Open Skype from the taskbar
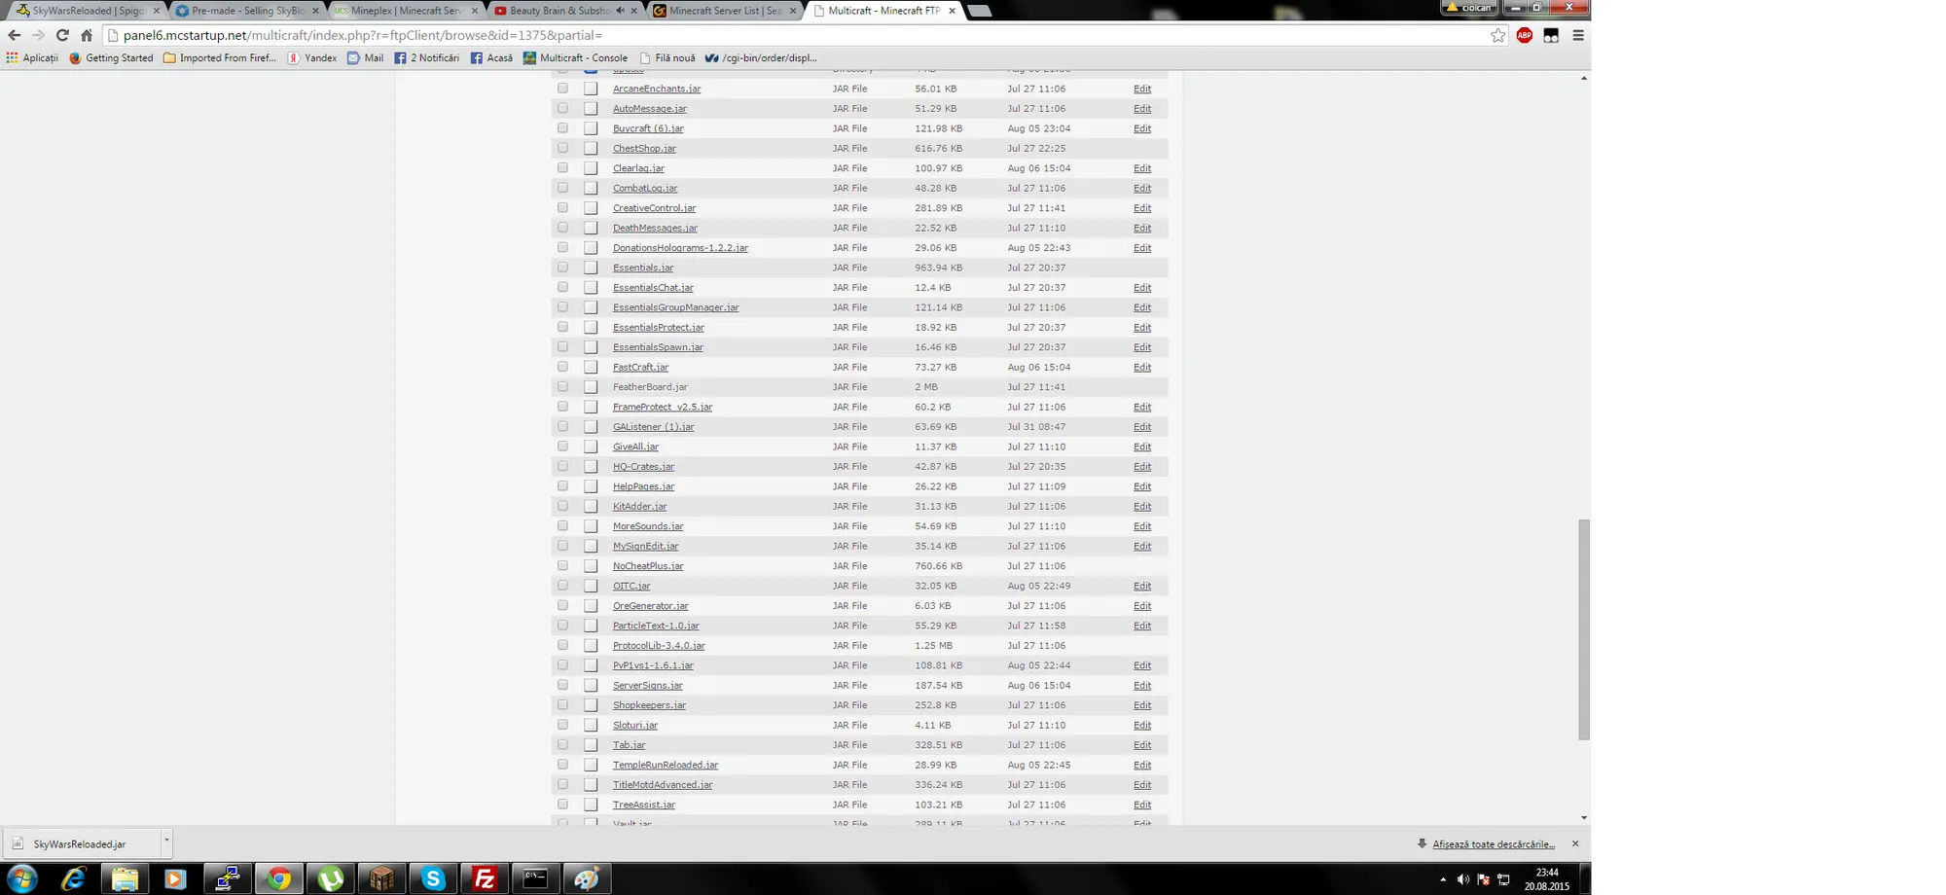This screenshot has width=1946, height=895. point(433,878)
